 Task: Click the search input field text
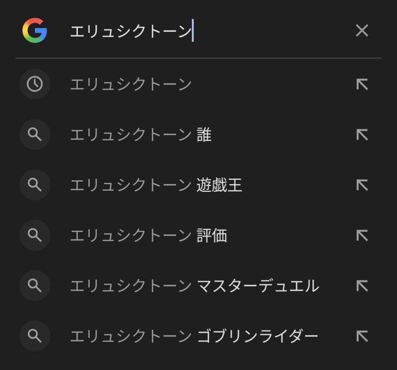(131, 31)
